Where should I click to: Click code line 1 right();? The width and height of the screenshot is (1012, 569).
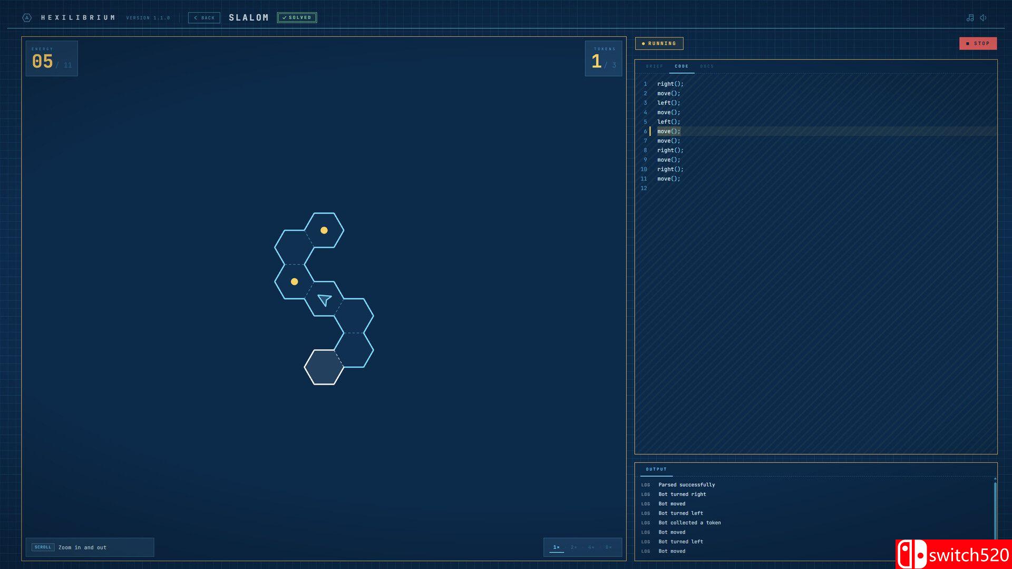670,84
